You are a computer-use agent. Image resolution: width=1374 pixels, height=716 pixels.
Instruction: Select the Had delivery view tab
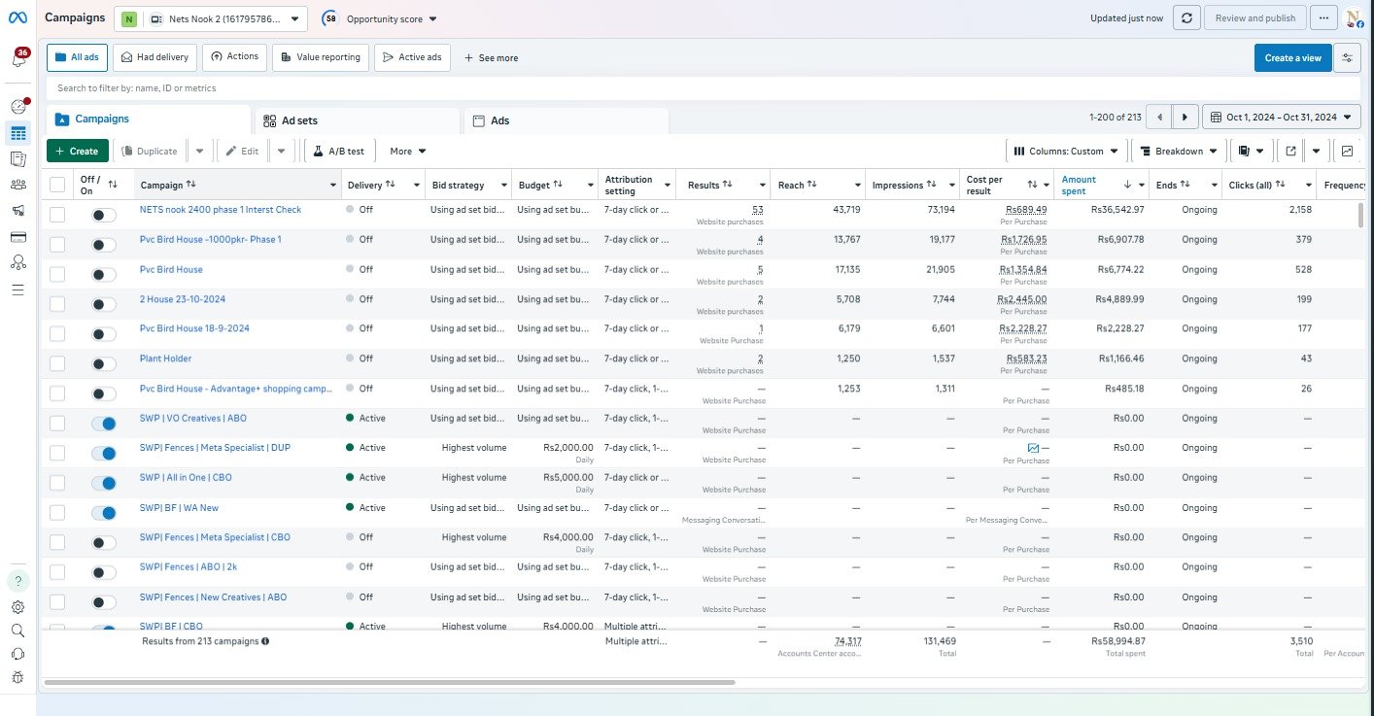(155, 57)
